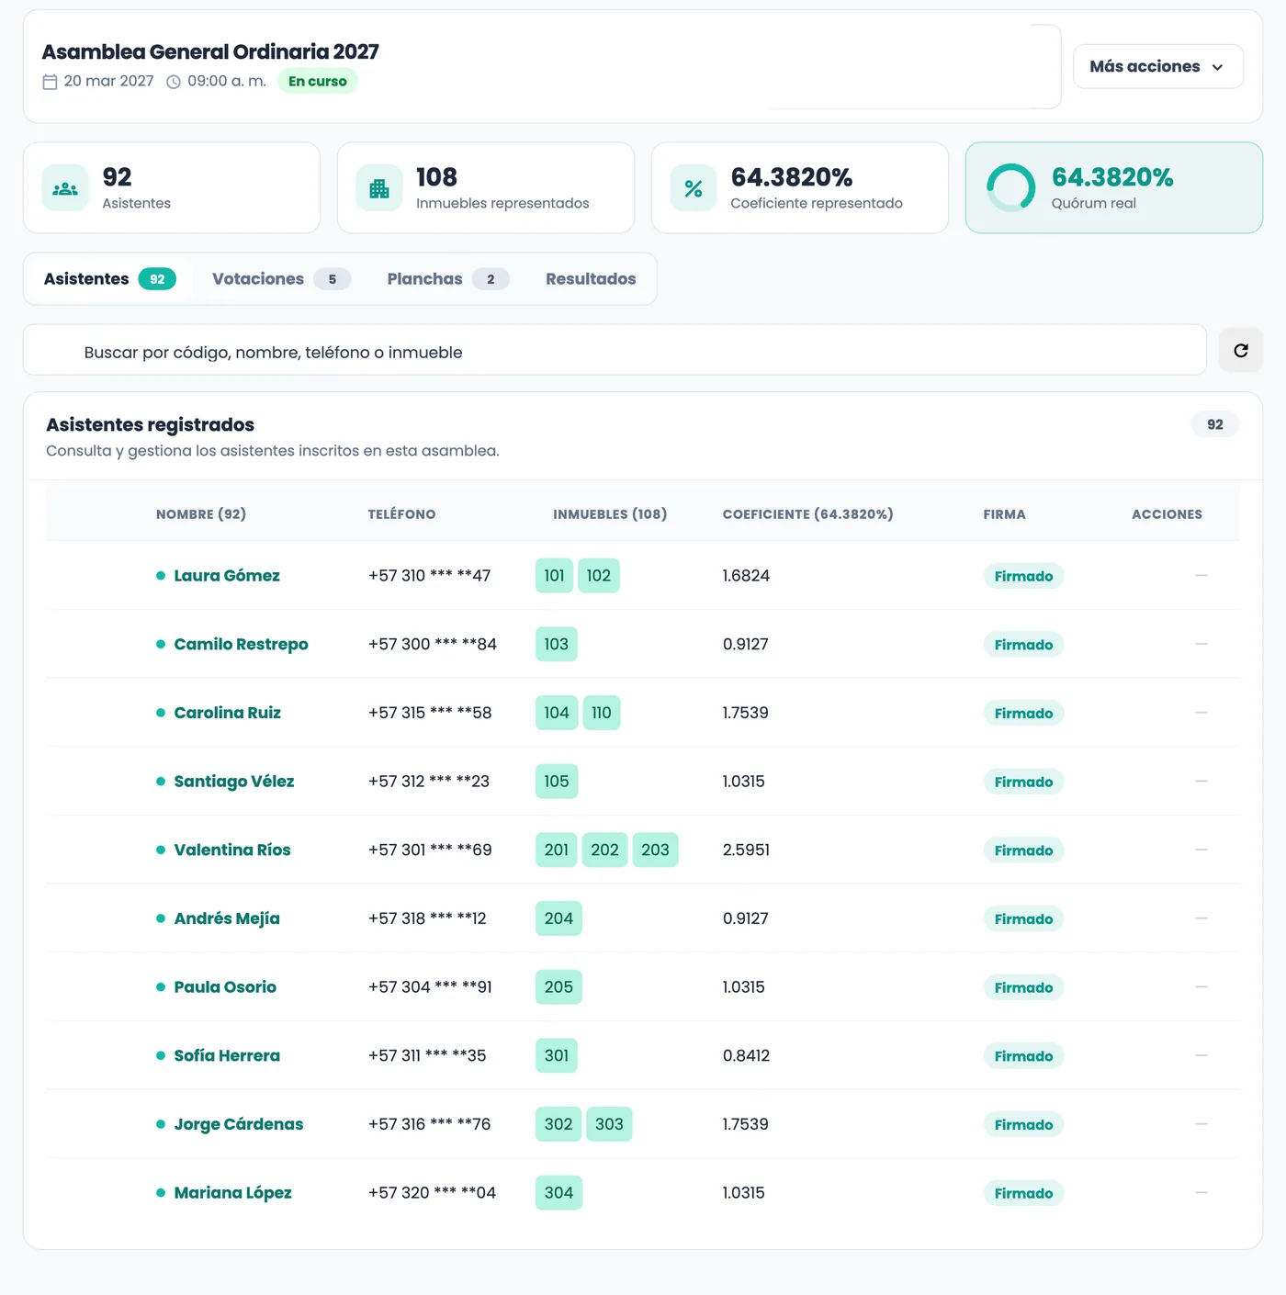
Task: Click the 92 count badge in Asistentes registrados
Action: click(1215, 424)
